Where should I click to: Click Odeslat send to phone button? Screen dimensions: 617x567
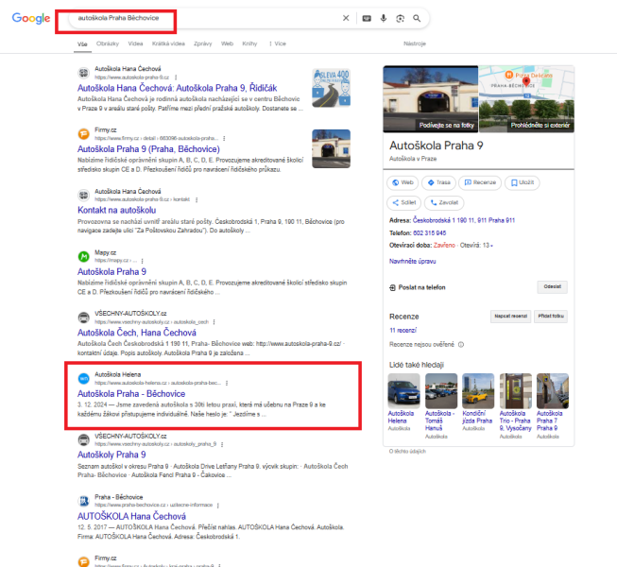[x=552, y=287]
